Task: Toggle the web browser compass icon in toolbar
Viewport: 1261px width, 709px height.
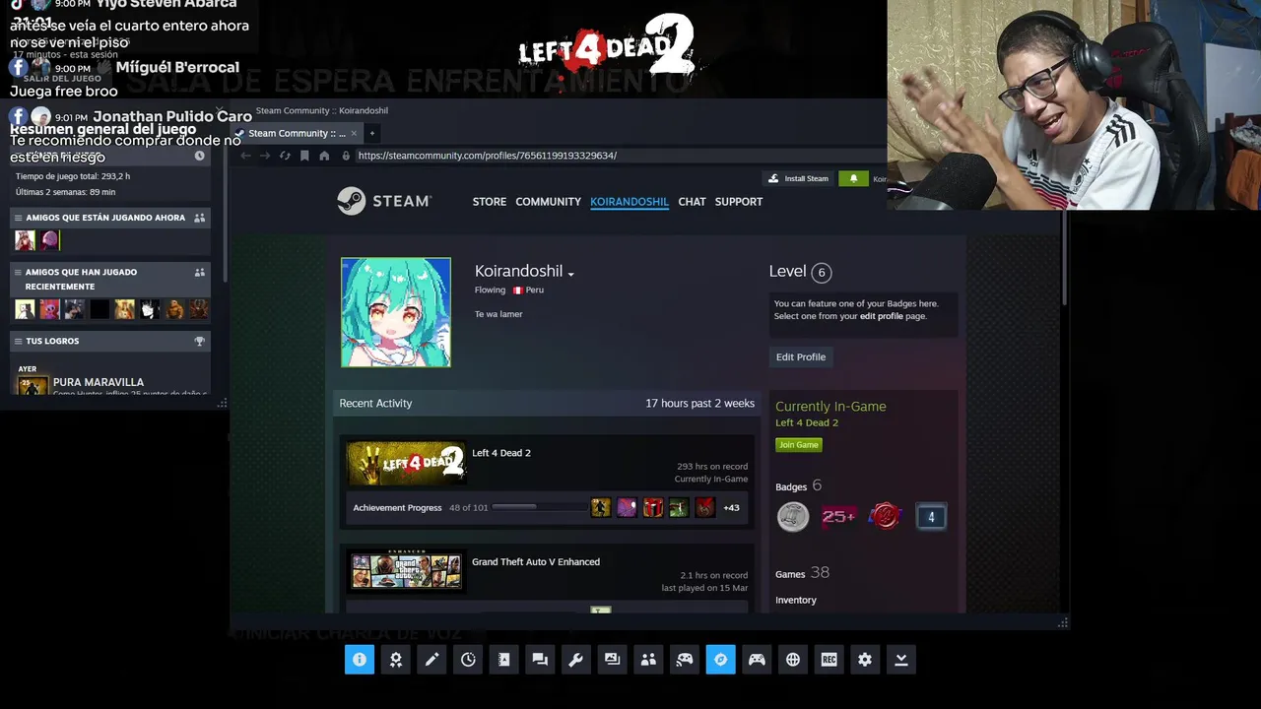Action: 720,660
